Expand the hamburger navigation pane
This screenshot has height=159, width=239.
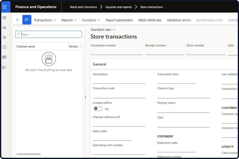pos(5,18)
